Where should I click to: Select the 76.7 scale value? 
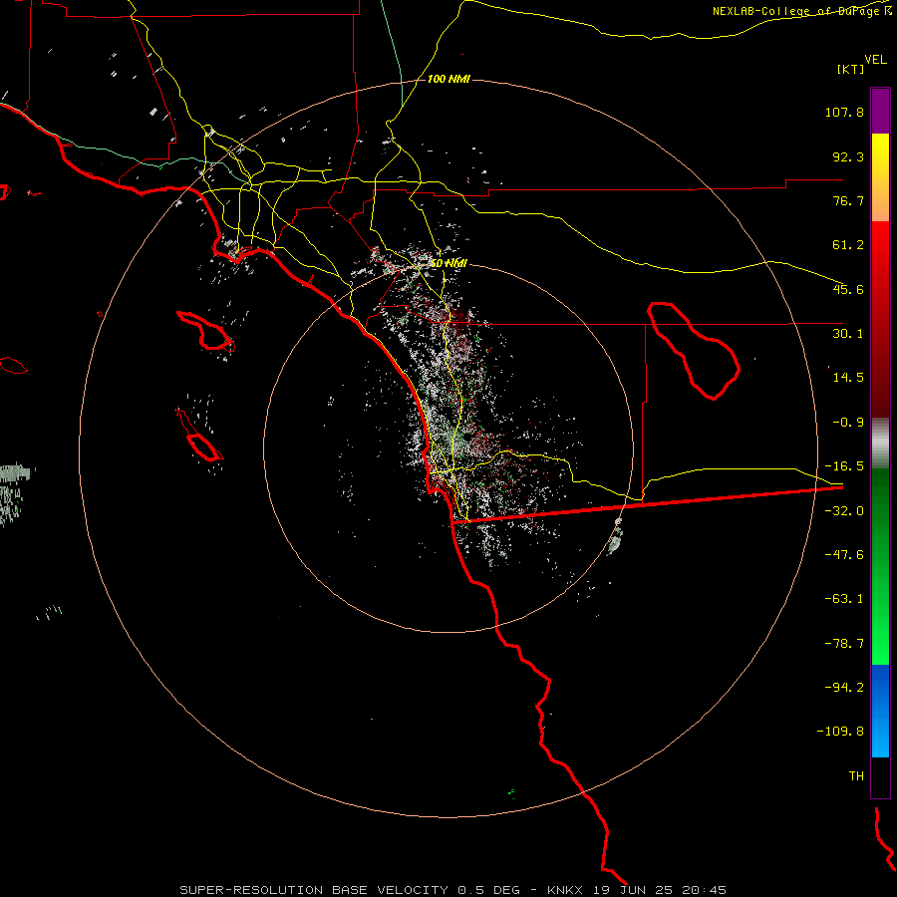[848, 200]
